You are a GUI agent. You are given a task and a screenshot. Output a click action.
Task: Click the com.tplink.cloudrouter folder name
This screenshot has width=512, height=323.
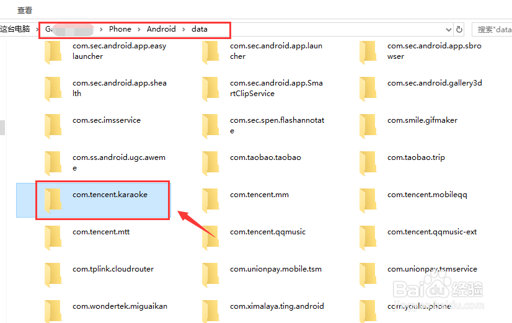[x=113, y=269]
